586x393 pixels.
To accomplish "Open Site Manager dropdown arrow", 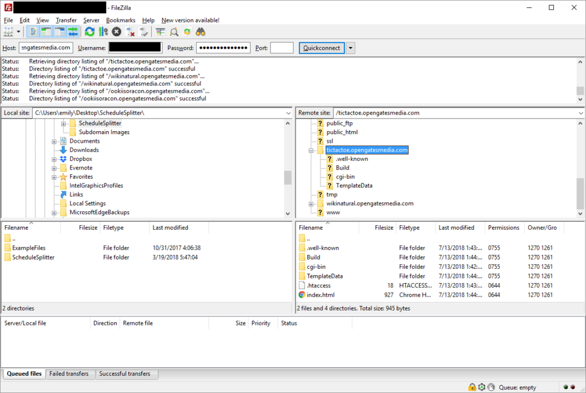I will (18, 32).
